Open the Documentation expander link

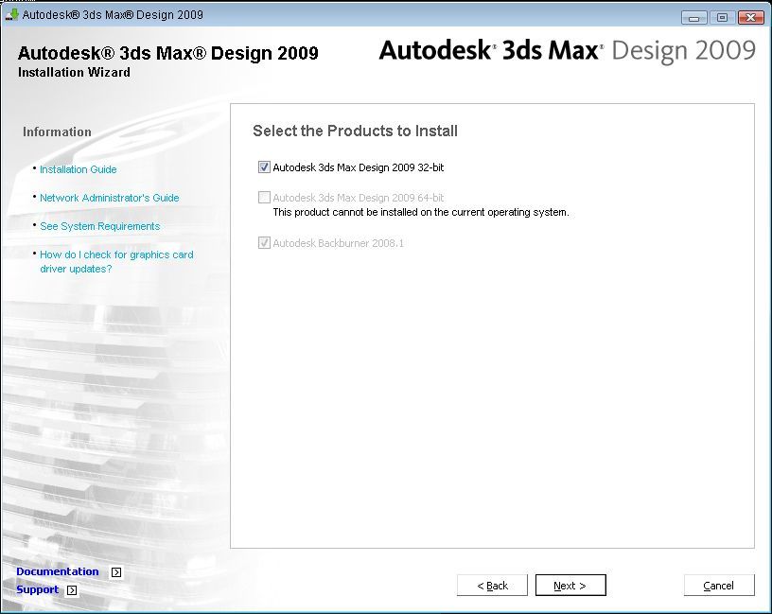pos(58,571)
